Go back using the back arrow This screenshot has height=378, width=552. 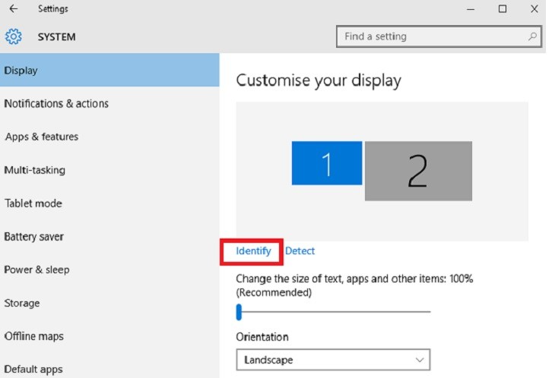click(14, 9)
